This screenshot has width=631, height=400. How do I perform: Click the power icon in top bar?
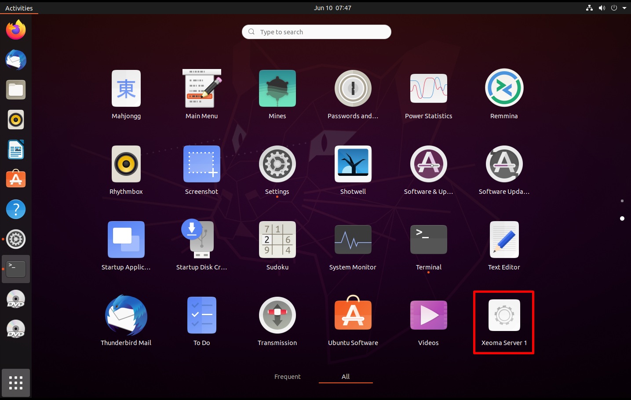coord(614,8)
